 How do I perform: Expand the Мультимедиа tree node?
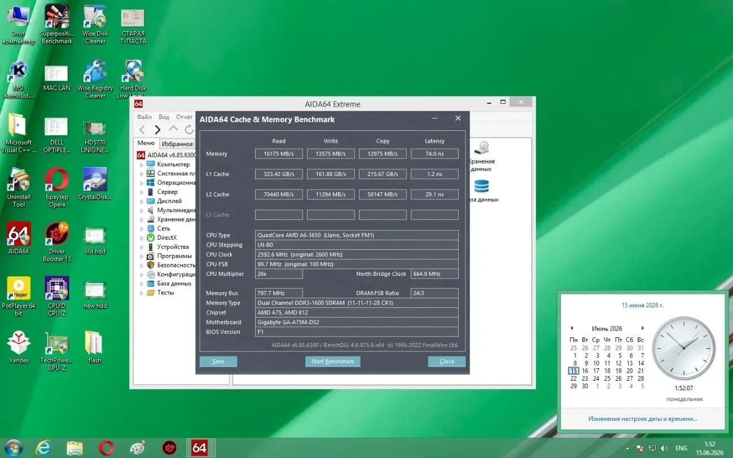point(142,210)
